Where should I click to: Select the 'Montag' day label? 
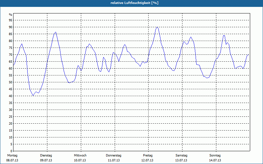[x=12, y=155]
